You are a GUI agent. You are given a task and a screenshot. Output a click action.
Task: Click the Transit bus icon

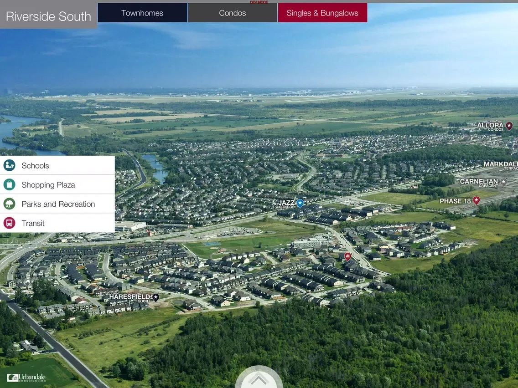pos(9,223)
